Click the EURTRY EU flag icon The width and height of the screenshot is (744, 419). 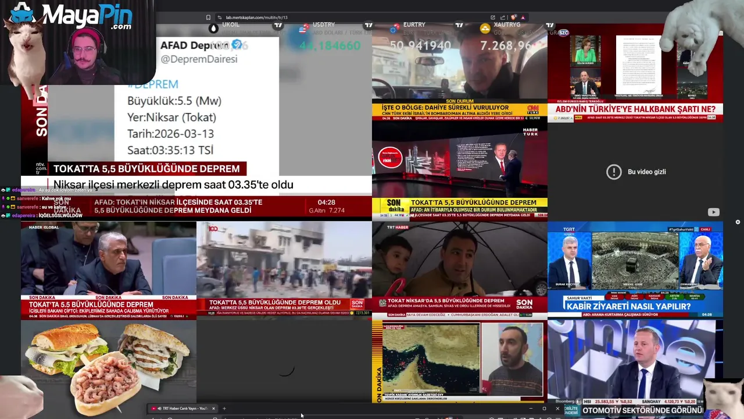click(395, 28)
